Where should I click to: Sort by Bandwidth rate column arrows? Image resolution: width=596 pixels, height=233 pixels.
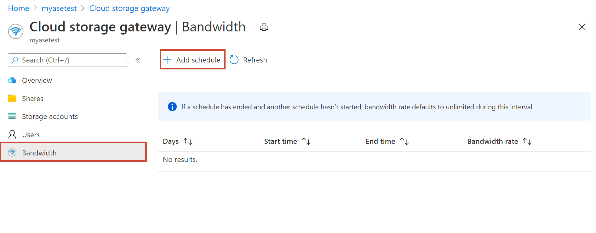click(x=527, y=142)
